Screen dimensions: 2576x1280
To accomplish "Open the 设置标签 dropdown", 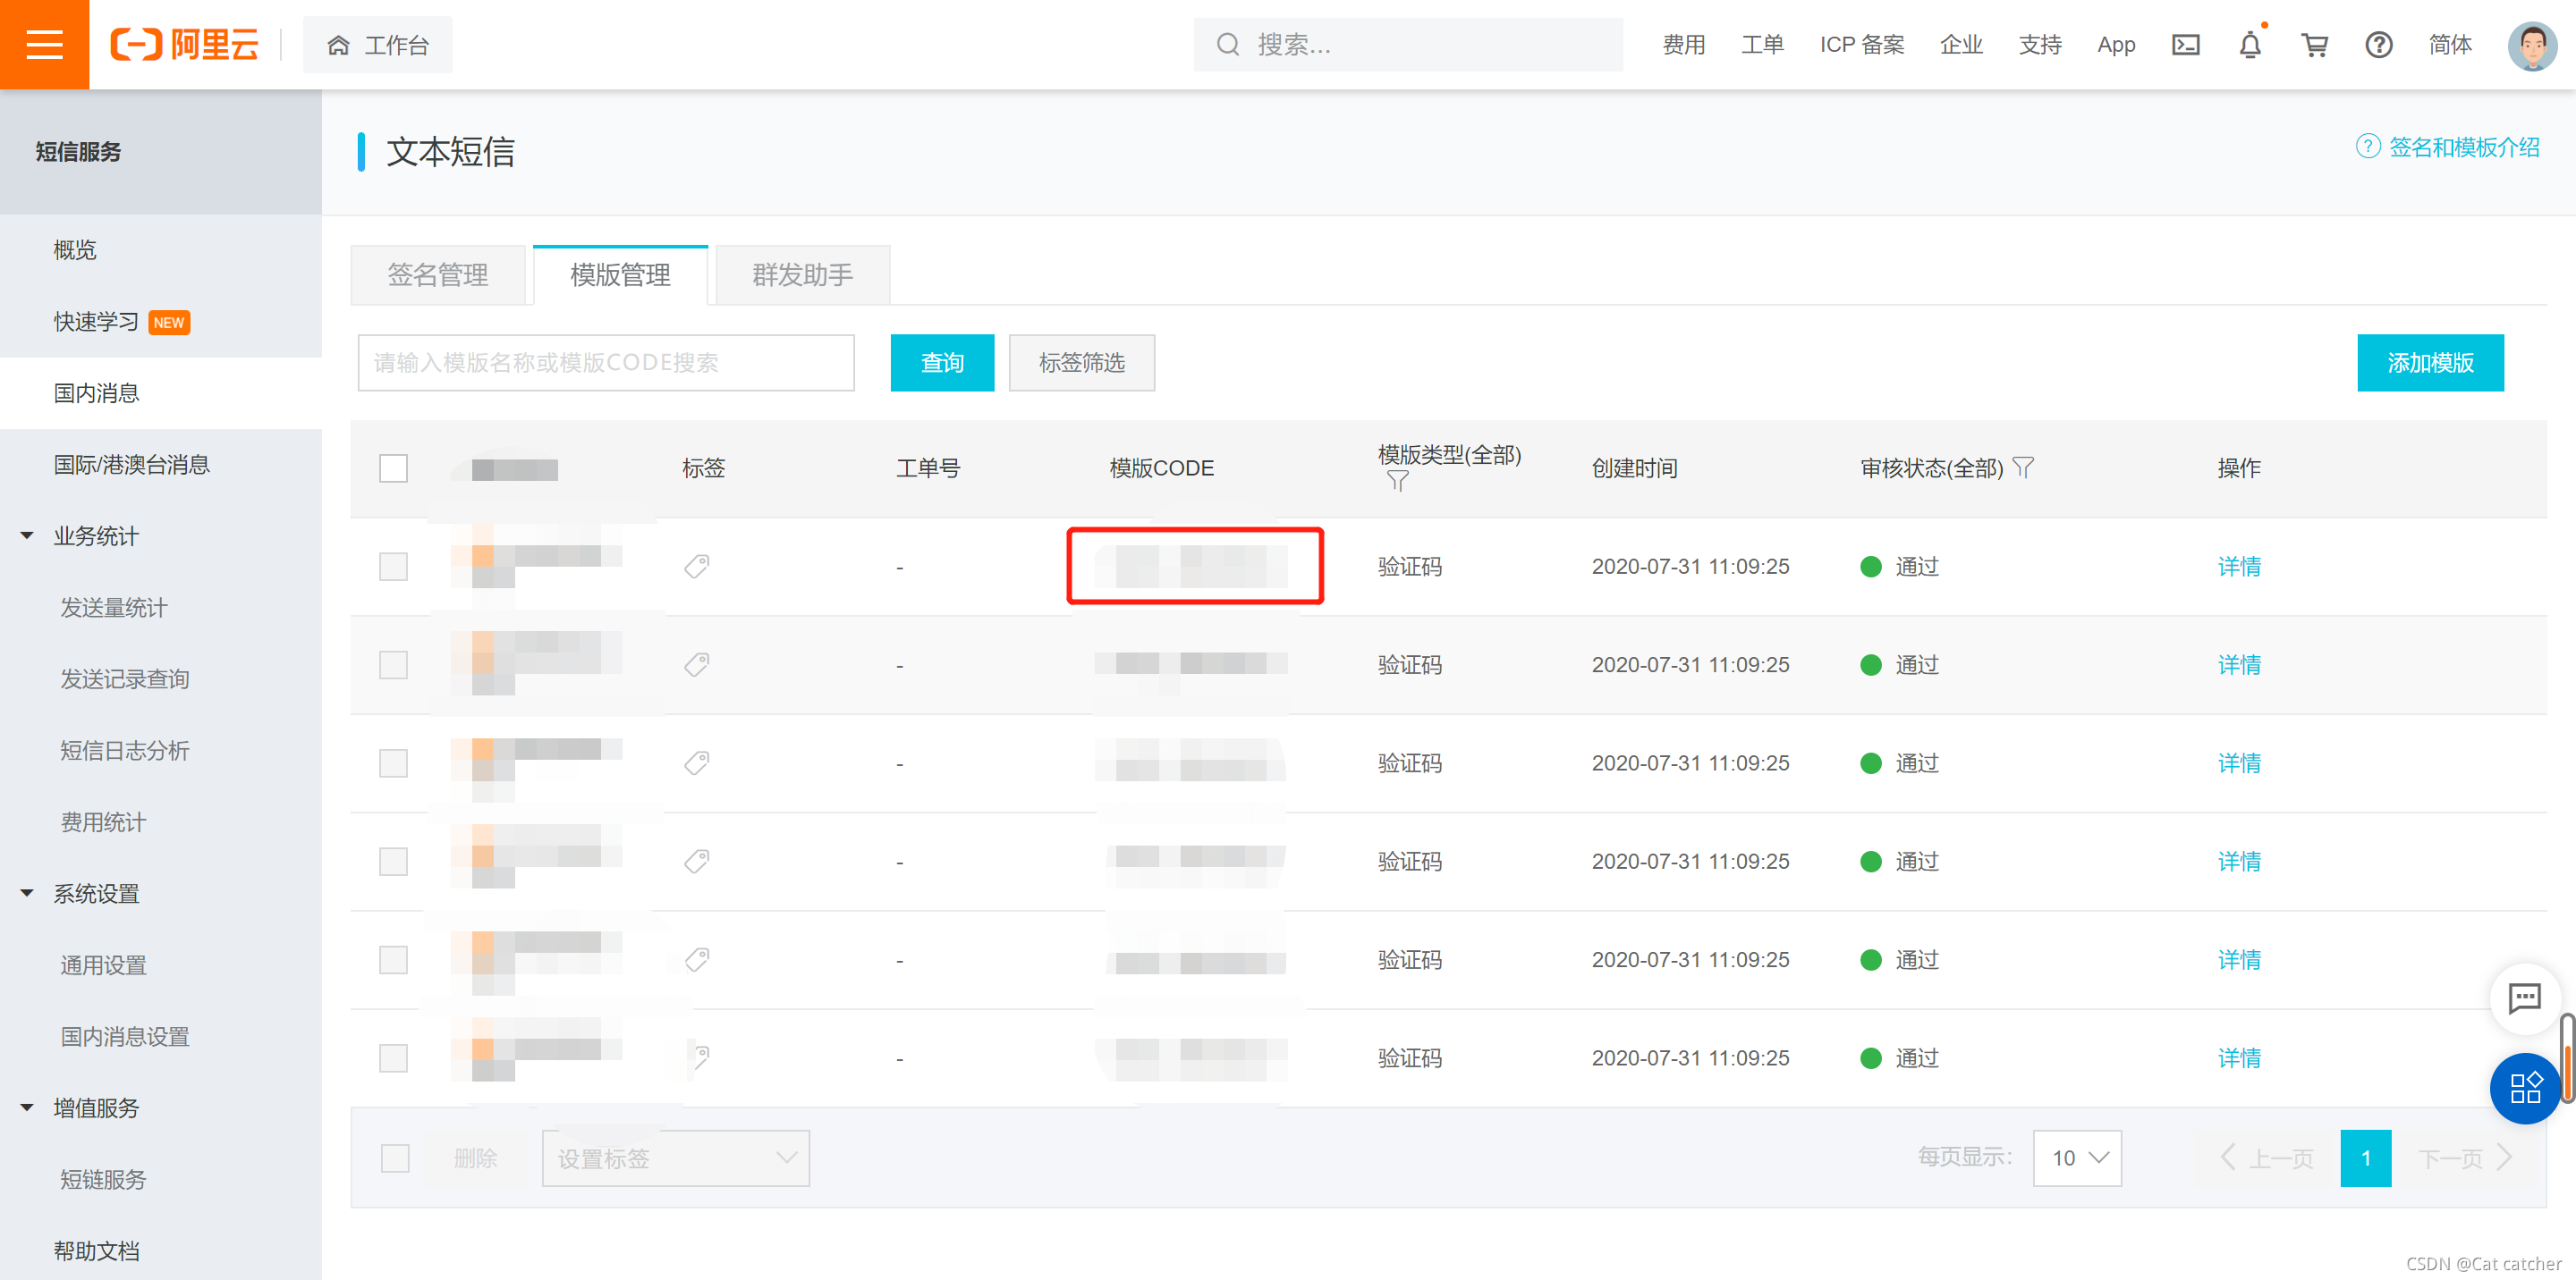I will [676, 1158].
